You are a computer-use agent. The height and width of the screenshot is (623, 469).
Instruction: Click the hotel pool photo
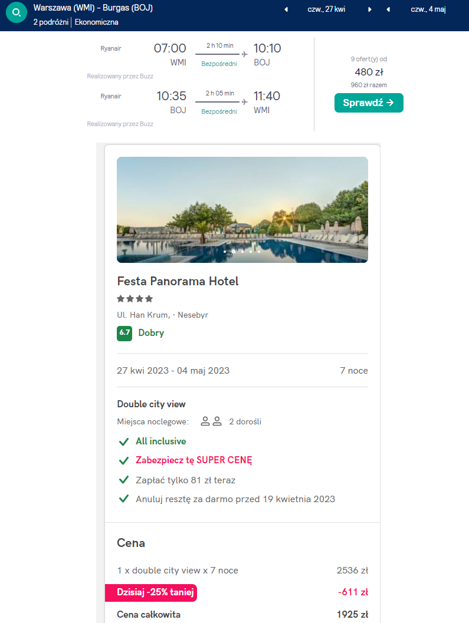tap(242, 210)
